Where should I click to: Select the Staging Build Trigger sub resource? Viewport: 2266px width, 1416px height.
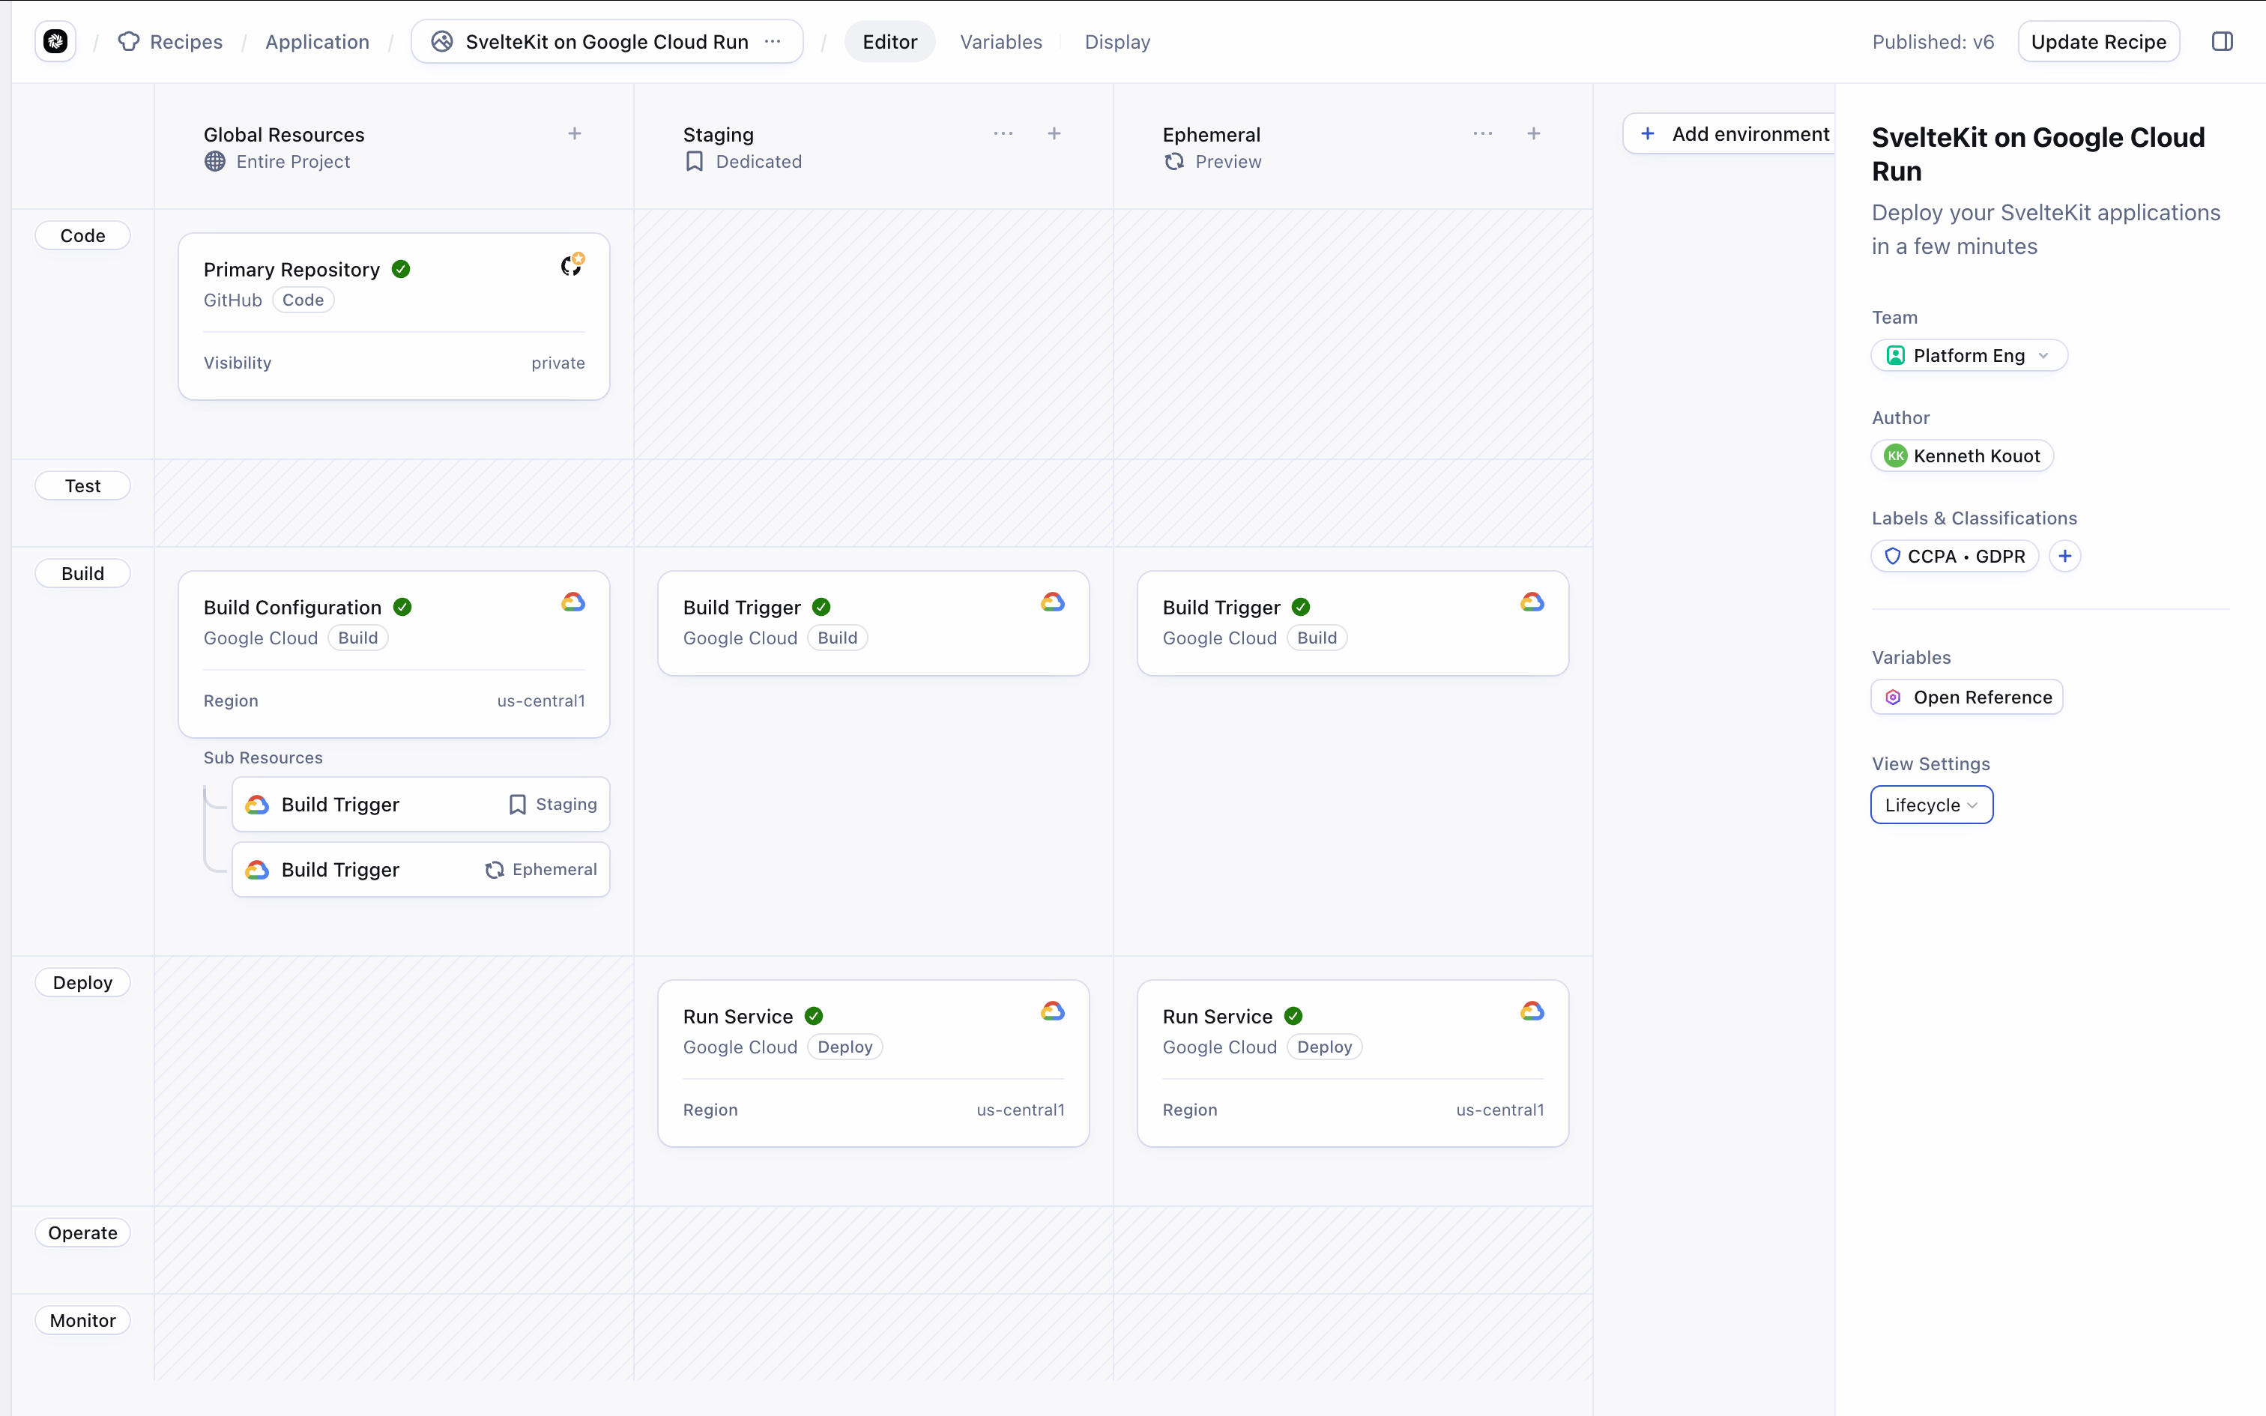(x=420, y=805)
